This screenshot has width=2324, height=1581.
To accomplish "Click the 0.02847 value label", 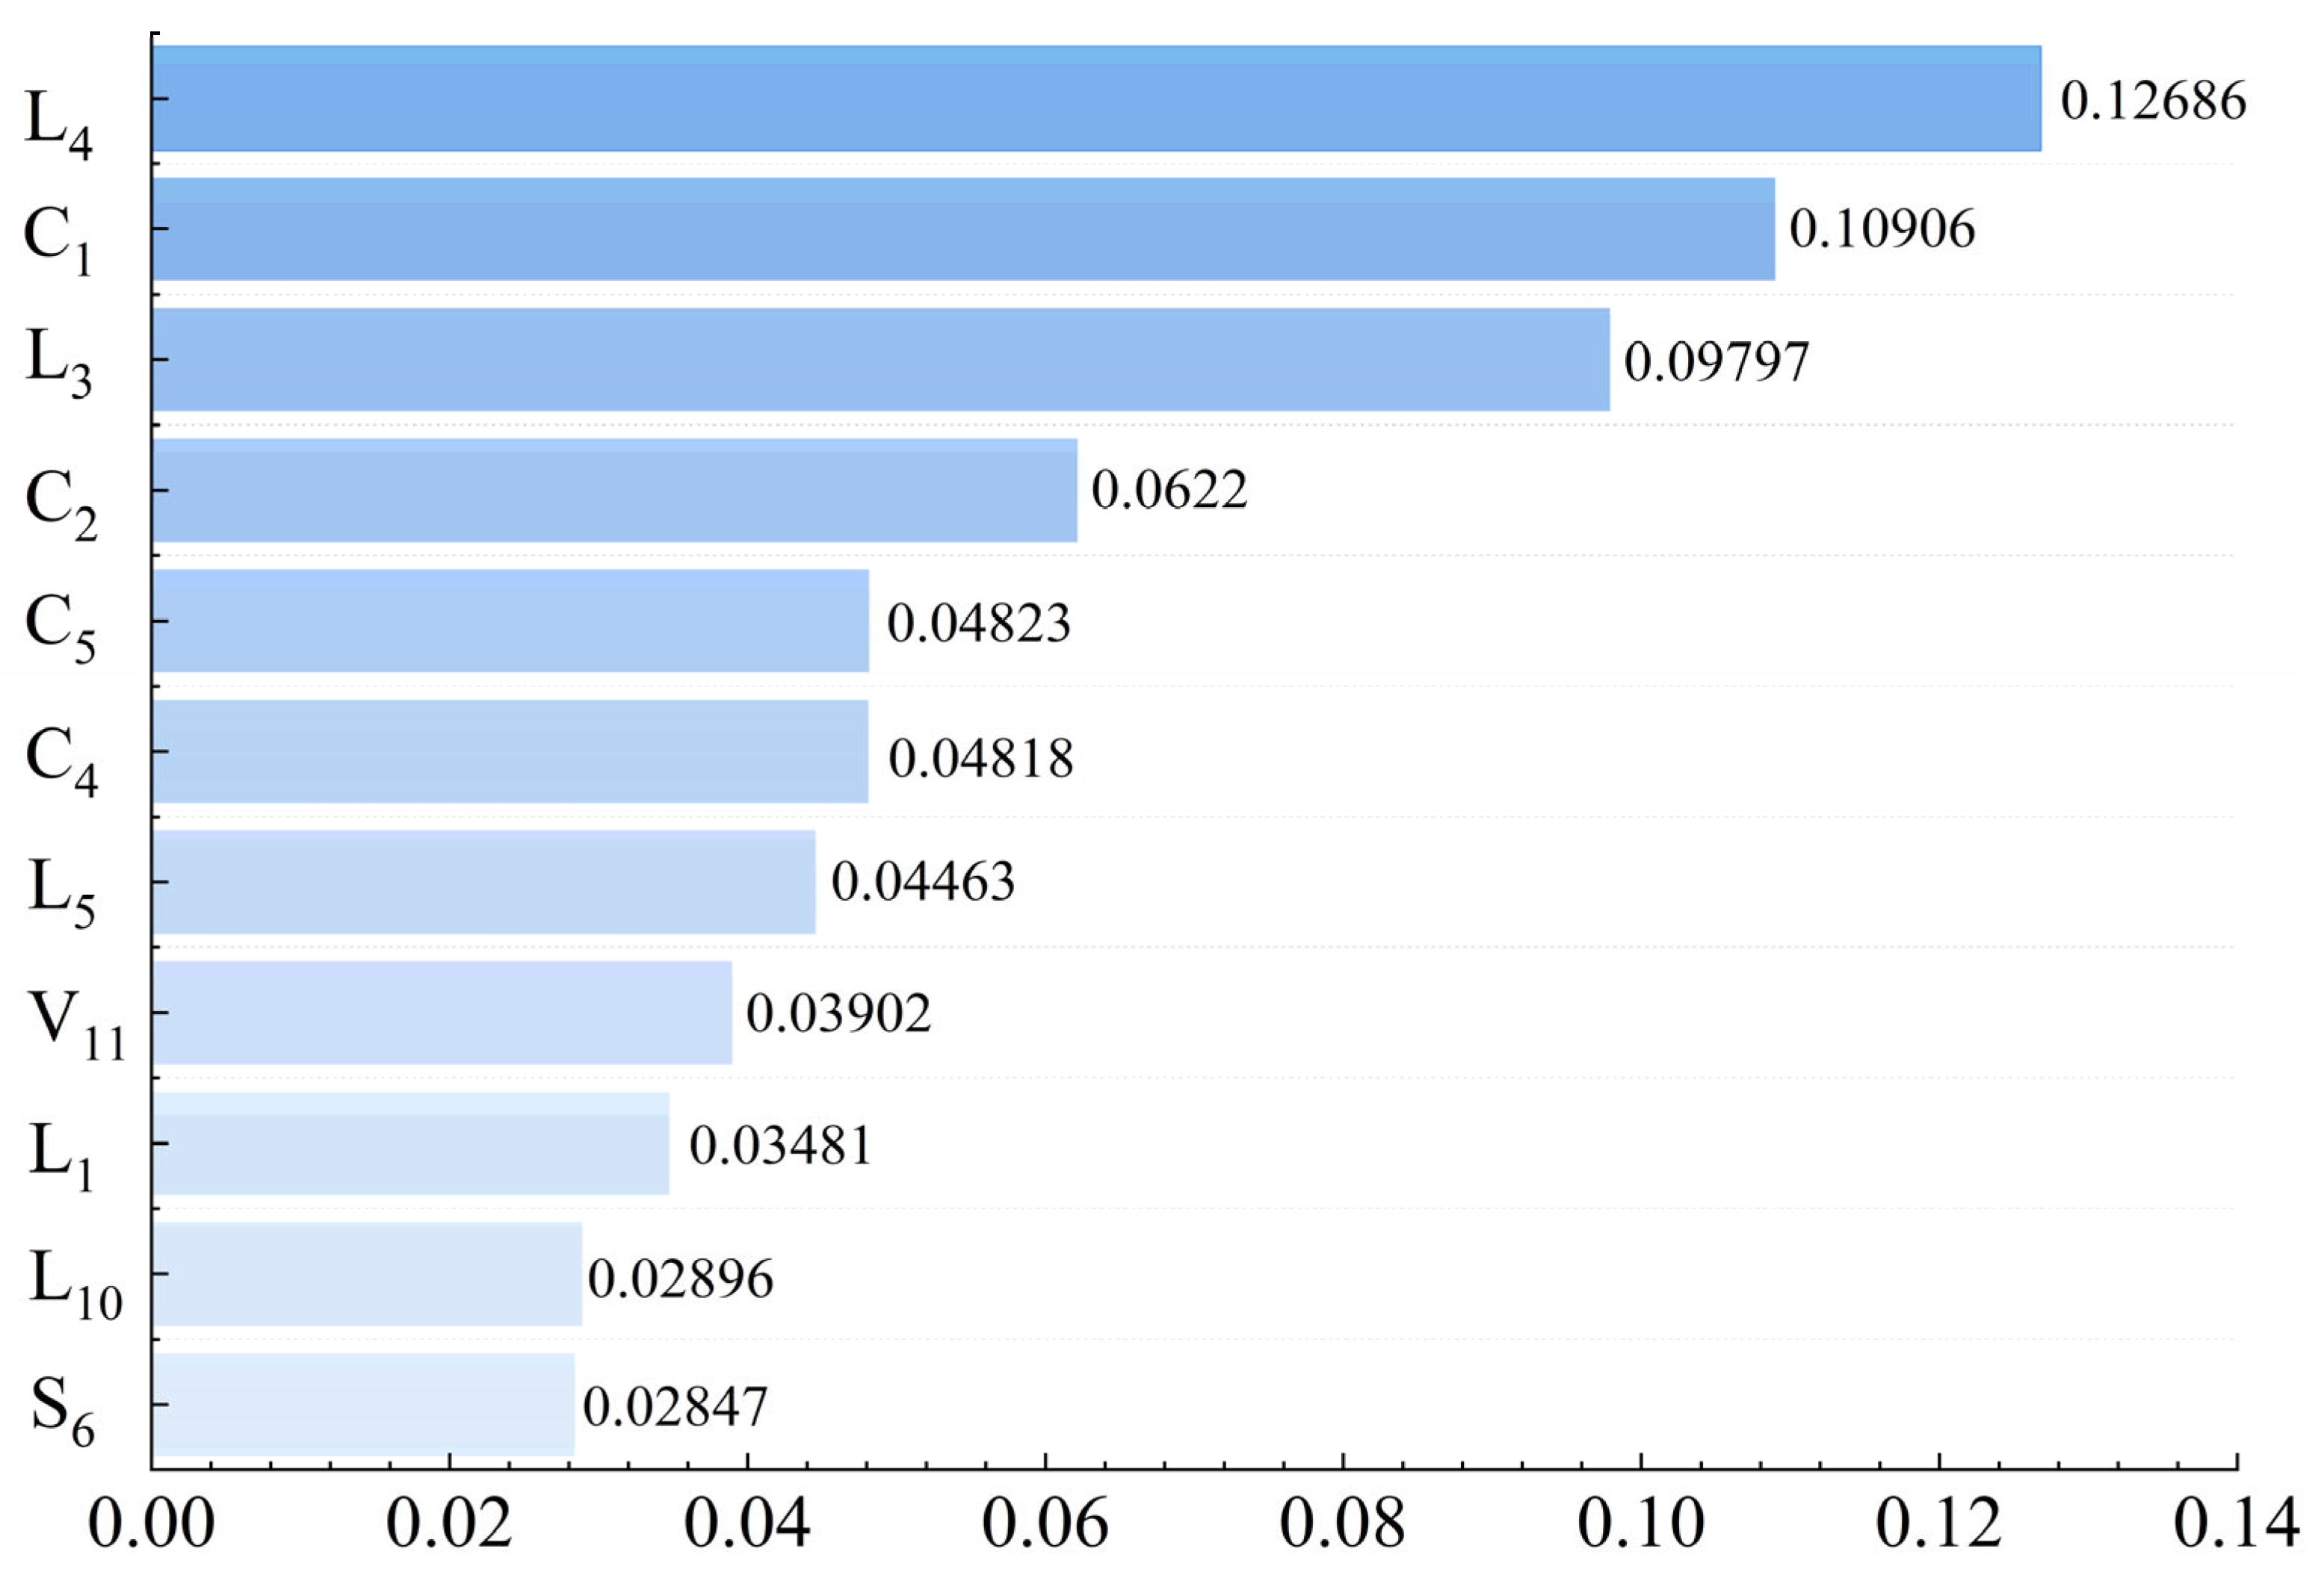I will [x=675, y=1407].
